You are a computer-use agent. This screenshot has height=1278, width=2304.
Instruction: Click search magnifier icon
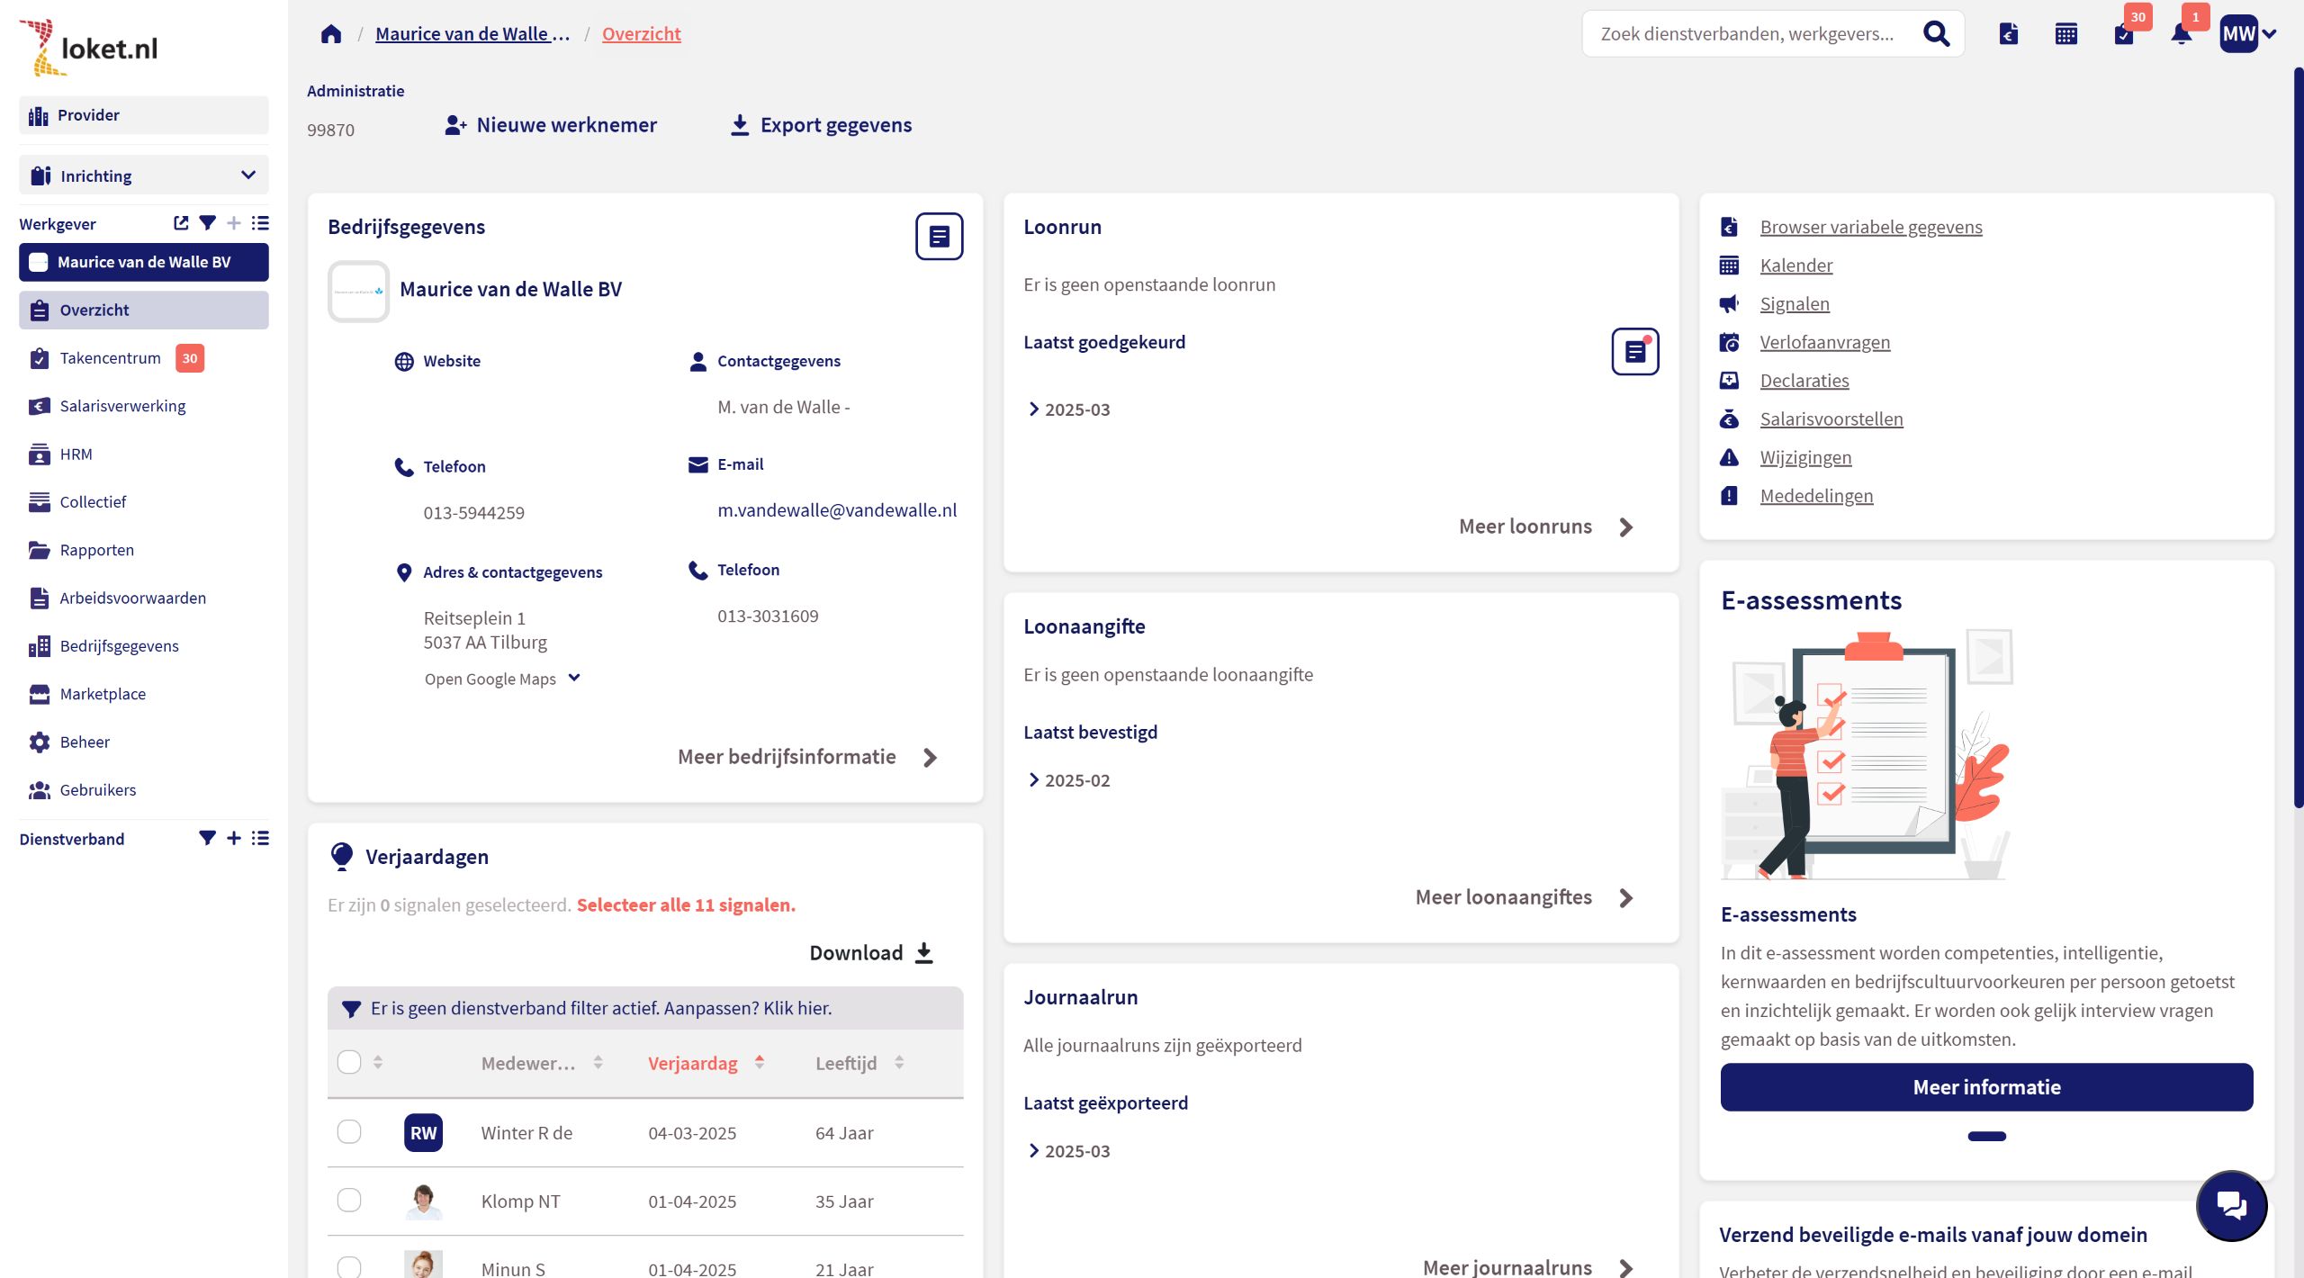tap(1936, 34)
